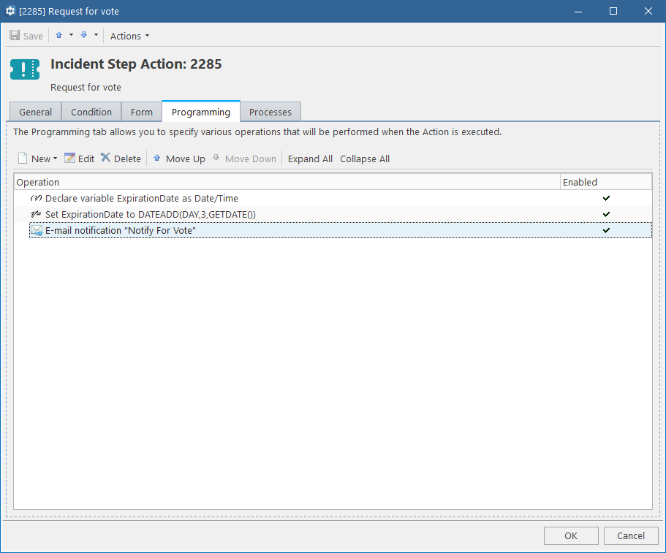
Task: Select the New icon in Programming toolbar
Action: click(23, 158)
